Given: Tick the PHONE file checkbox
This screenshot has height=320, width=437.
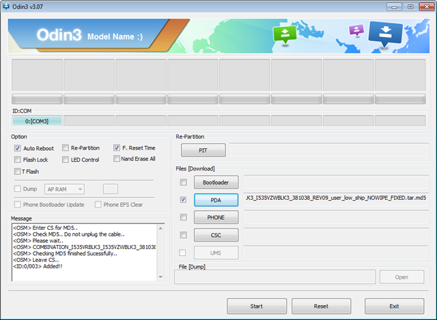Looking at the screenshot, I should pyautogui.click(x=184, y=217).
